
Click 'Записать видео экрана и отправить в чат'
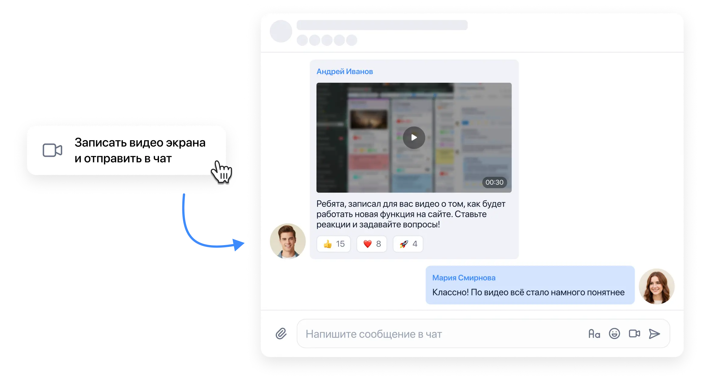[140, 150]
